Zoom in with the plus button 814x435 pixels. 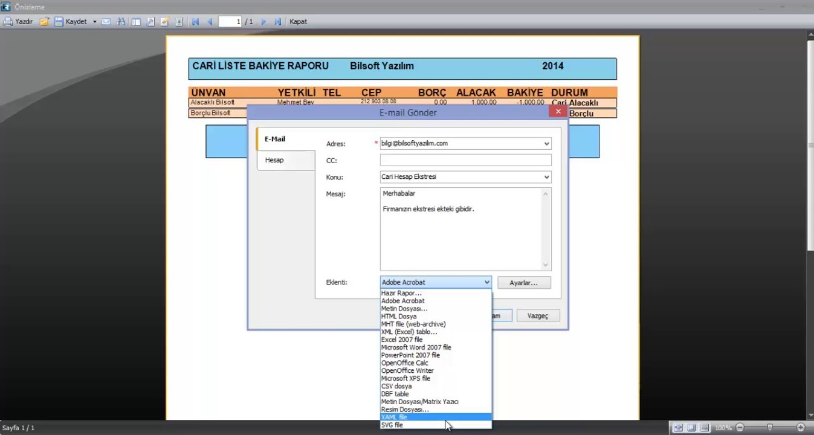click(x=801, y=428)
